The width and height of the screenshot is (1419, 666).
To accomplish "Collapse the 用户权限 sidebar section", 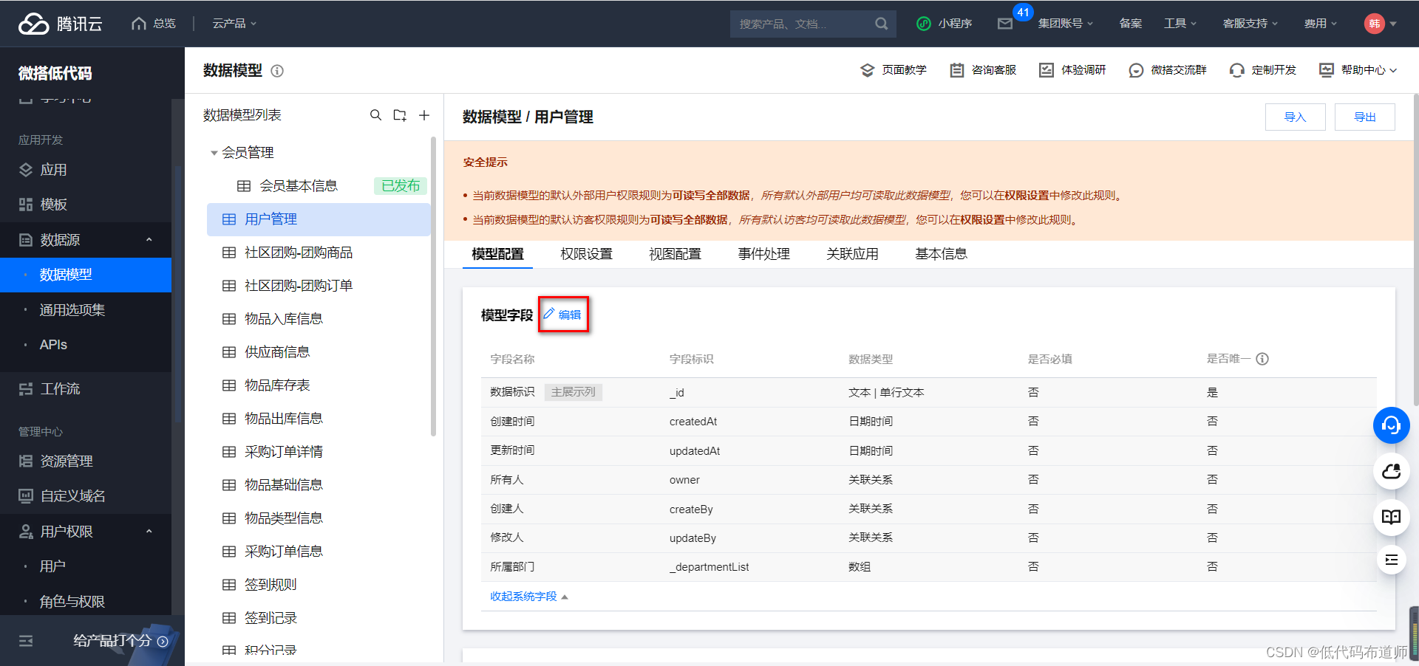I will (149, 532).
